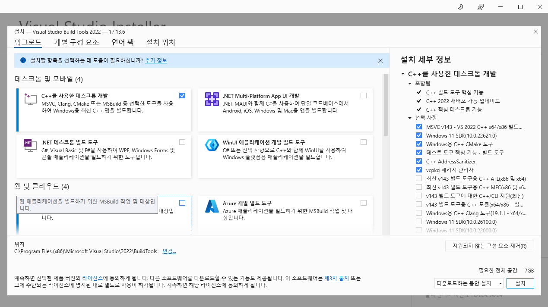Switch to the 개별 구성 요소 tab

[76, 42]
